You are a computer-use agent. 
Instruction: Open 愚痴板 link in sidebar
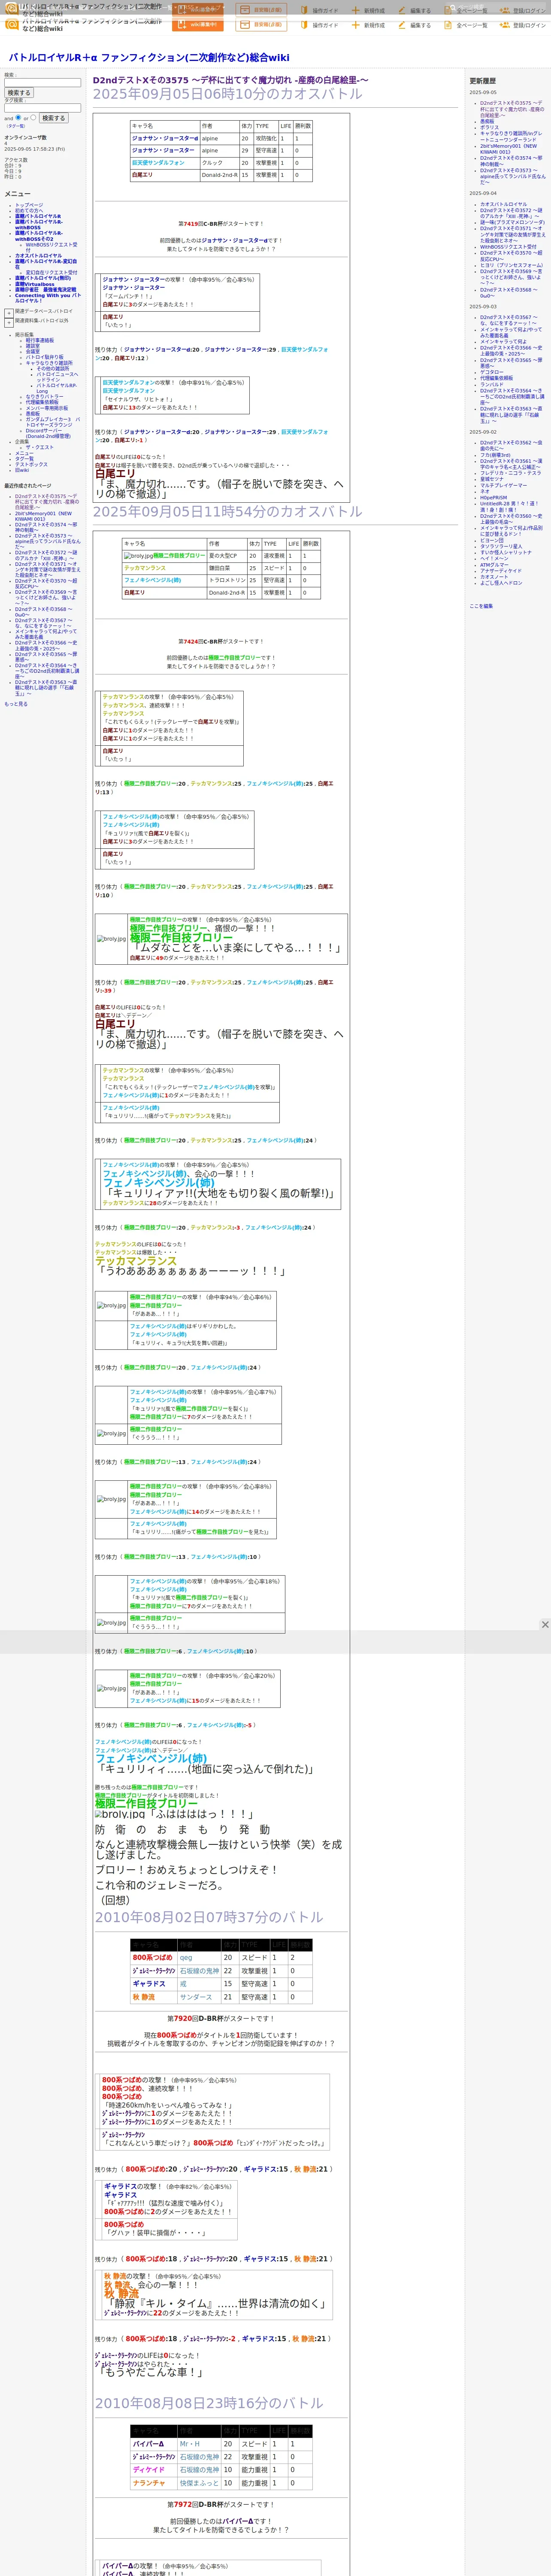pos(33,414)
